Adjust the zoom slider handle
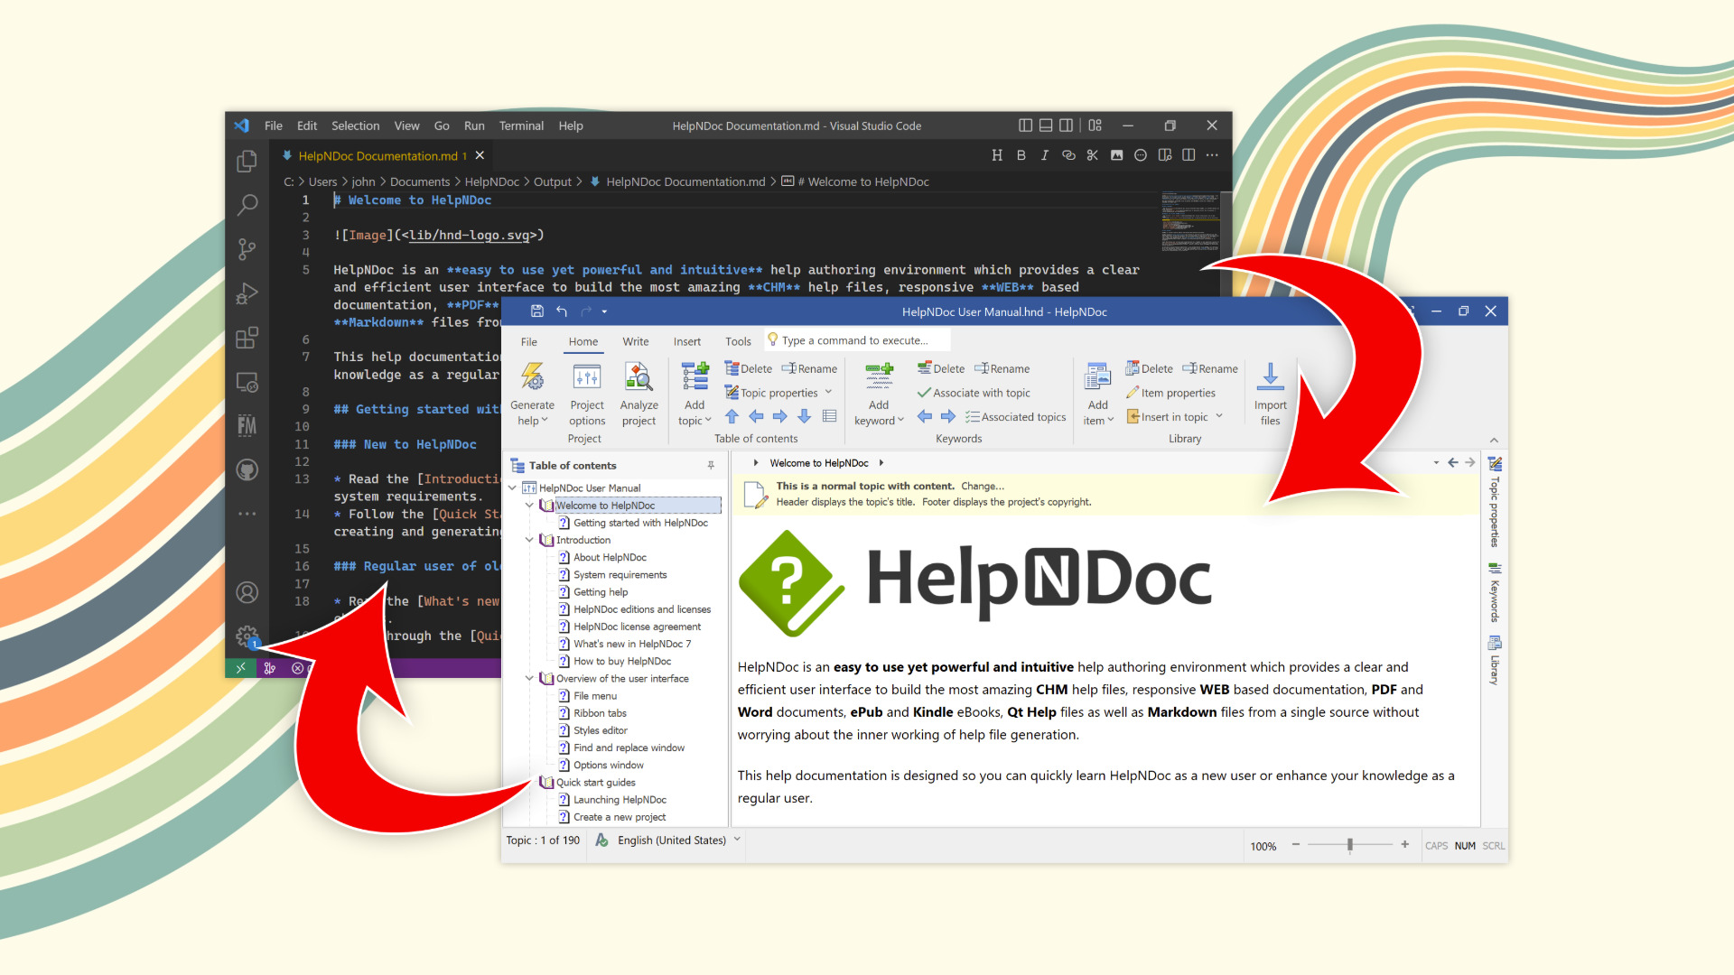 [1350, 845]
